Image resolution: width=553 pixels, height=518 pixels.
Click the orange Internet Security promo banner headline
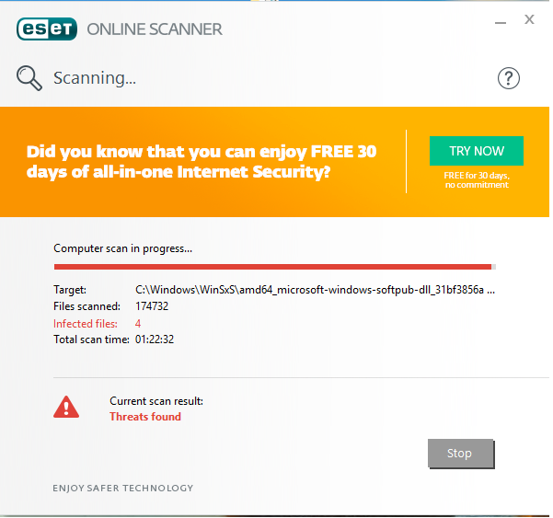pyautogui.click(x=202, y=162)
